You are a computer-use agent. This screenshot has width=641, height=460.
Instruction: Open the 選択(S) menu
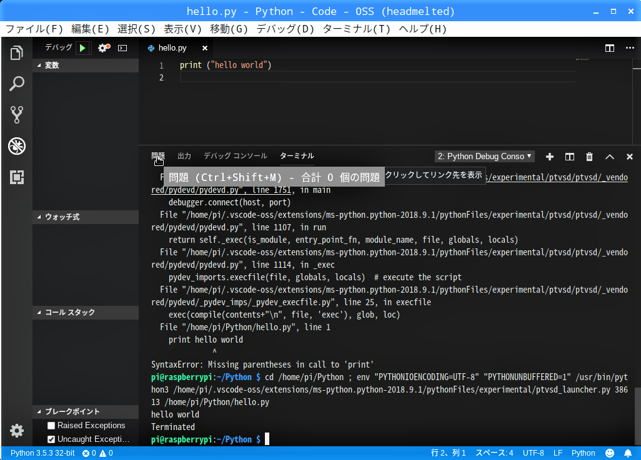click(x=137, y=29)
